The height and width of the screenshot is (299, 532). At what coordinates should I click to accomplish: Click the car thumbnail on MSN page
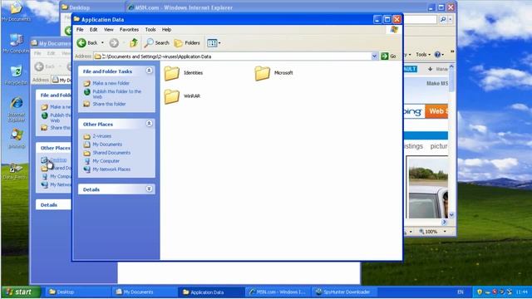click(x=428, y=188)
